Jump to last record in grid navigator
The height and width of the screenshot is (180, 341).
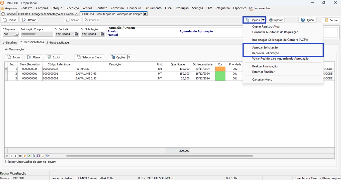pyautogui.click(x=20, y=156)
